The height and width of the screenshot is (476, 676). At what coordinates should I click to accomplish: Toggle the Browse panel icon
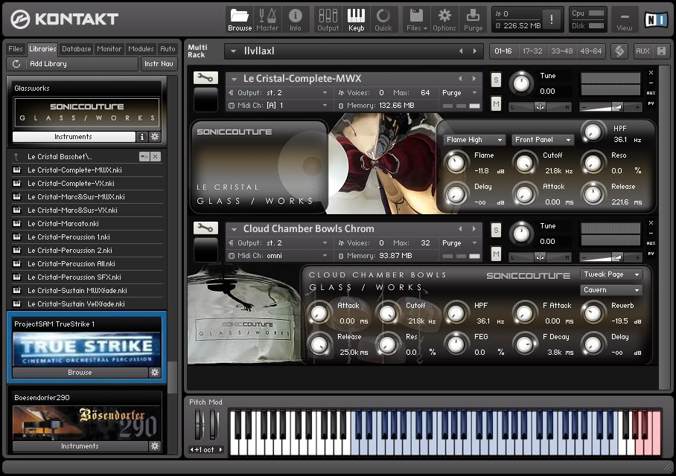pyautogui.click(x=240, y=20)
